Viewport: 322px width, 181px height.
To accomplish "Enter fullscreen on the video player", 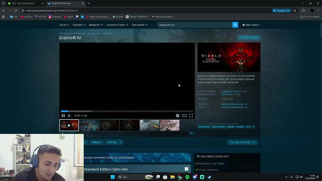I will pyautogui.click(x=191, y=116).
